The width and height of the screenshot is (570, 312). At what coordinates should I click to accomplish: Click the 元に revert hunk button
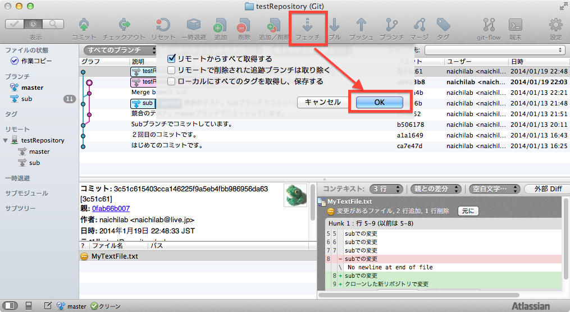pyautogui.click(x=468, y=211)
